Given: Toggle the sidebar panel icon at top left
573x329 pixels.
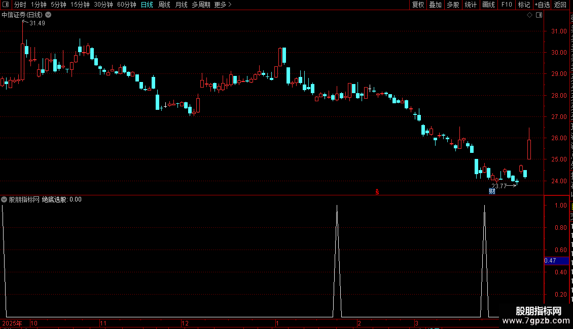Looking at the screenshot, I should 6,5.
